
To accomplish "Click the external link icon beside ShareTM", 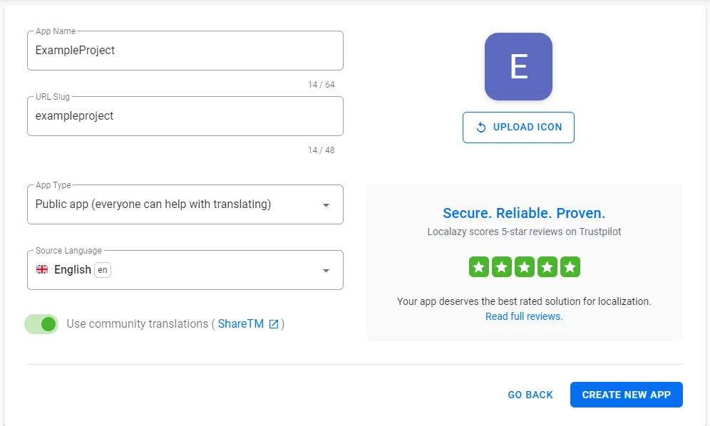I will (274, 324).
